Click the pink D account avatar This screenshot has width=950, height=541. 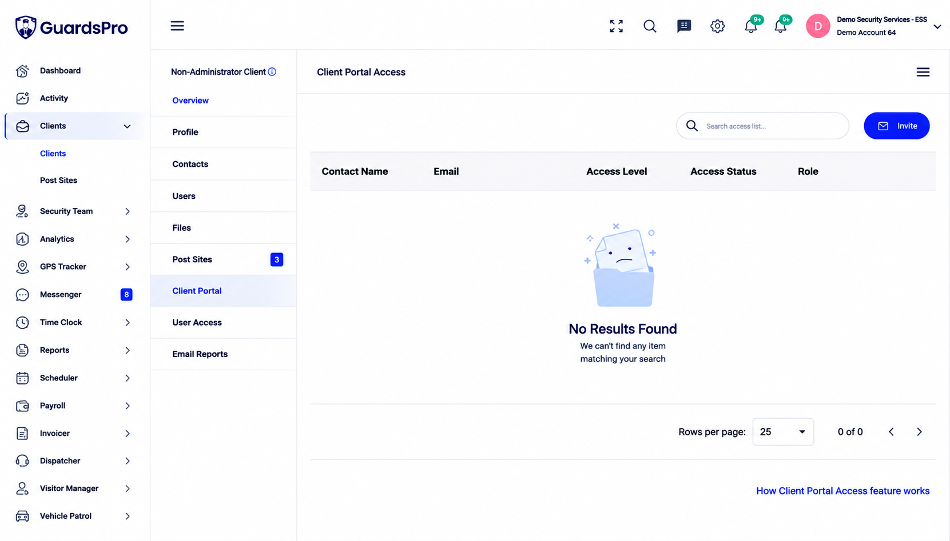(x=818, y=26)
